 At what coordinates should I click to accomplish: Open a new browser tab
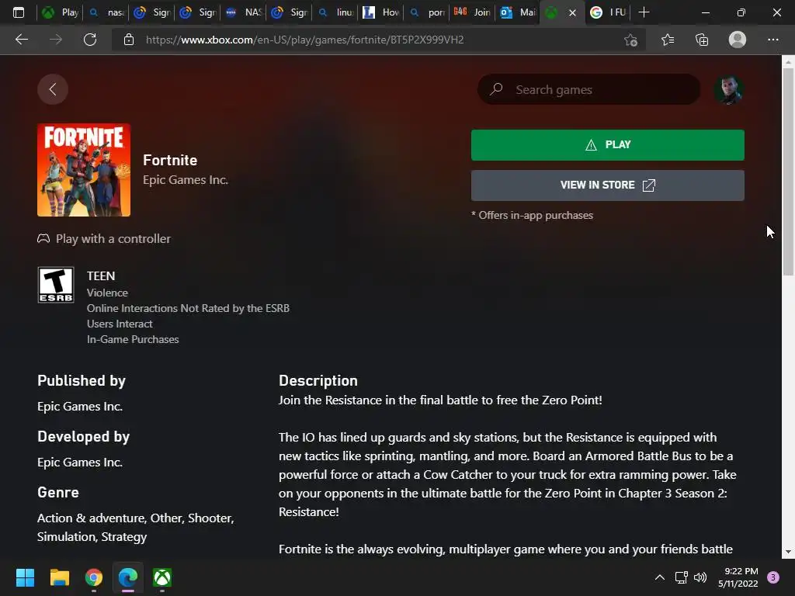tap(644, 12)
